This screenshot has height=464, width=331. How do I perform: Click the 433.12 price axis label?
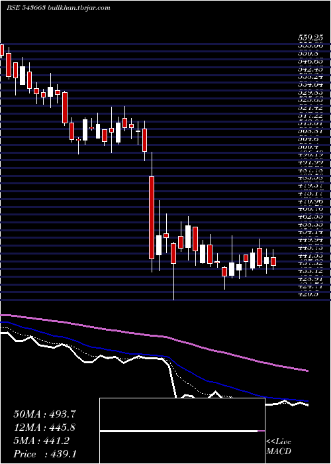pyautogui.click(x=310, y=271)
